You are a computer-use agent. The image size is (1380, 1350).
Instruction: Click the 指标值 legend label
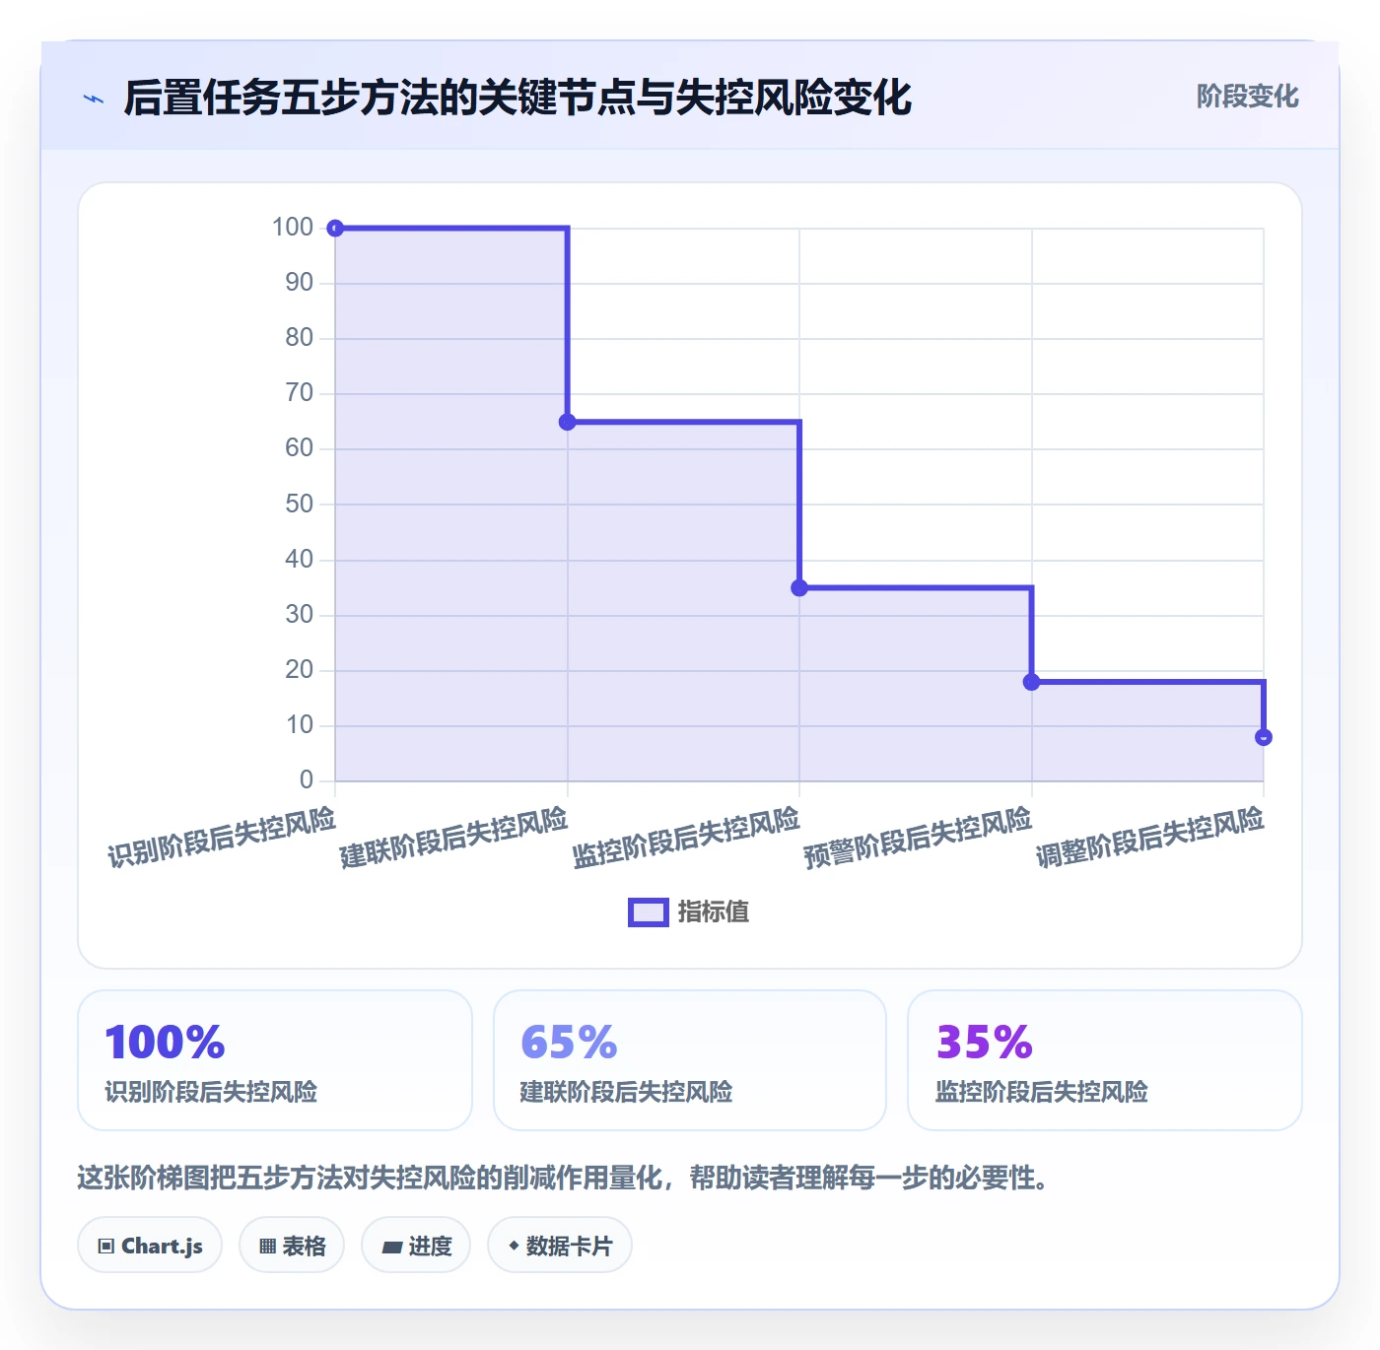pos(714,912)
